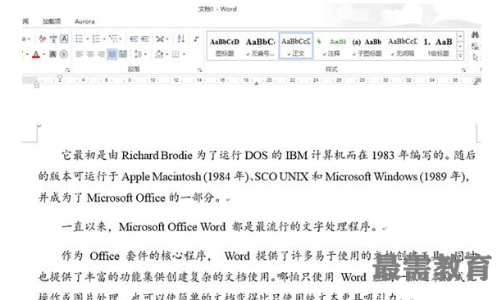Click the right indent marker on ruler
497x300 pixels.
pos(476,82)
